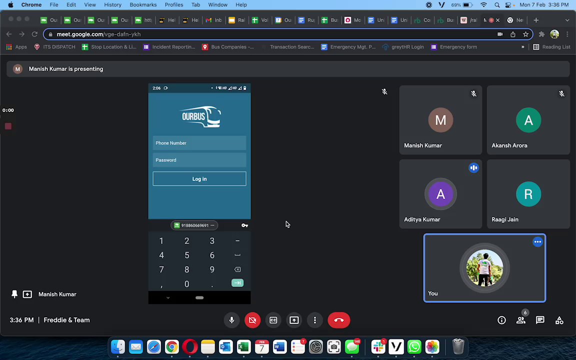Open new tab plus button
Image resolution: width=576 pixels, height=360 pixels.
(x=536, y=20)
